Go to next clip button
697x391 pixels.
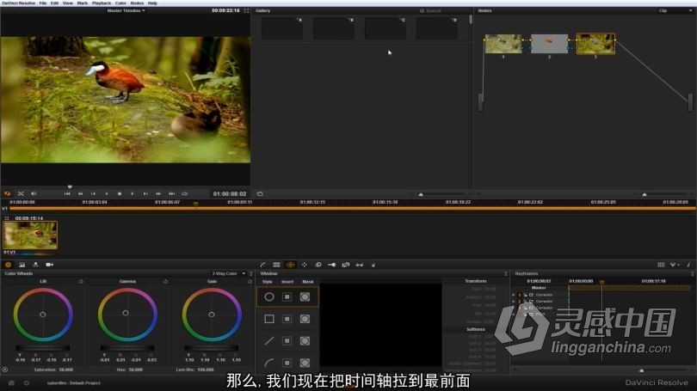(145, 194)
